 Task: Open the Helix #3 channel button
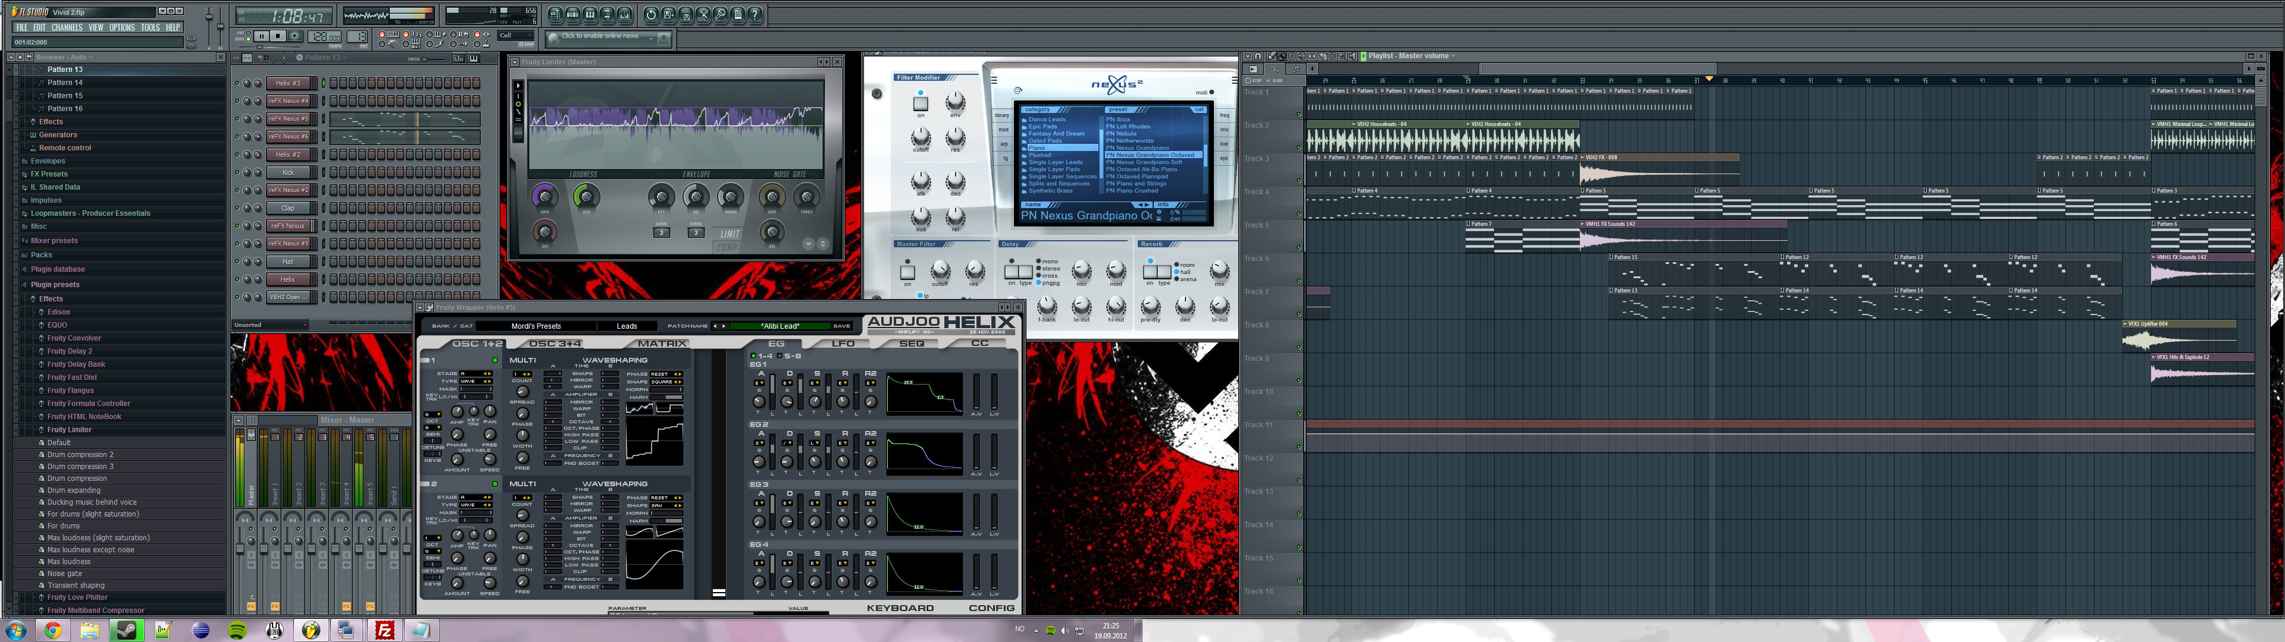pyautogui.click(x=288, y=83)
